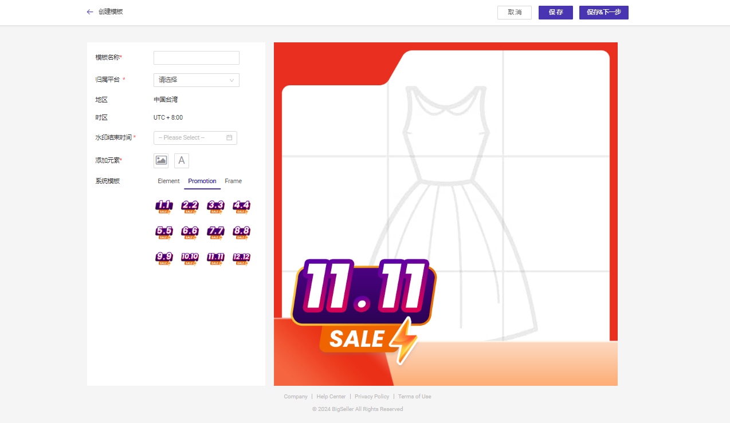This screenshot has width=730, height=423.
Task: Apply the 9.9 sale promotion badge
Action: click(164, 258)
